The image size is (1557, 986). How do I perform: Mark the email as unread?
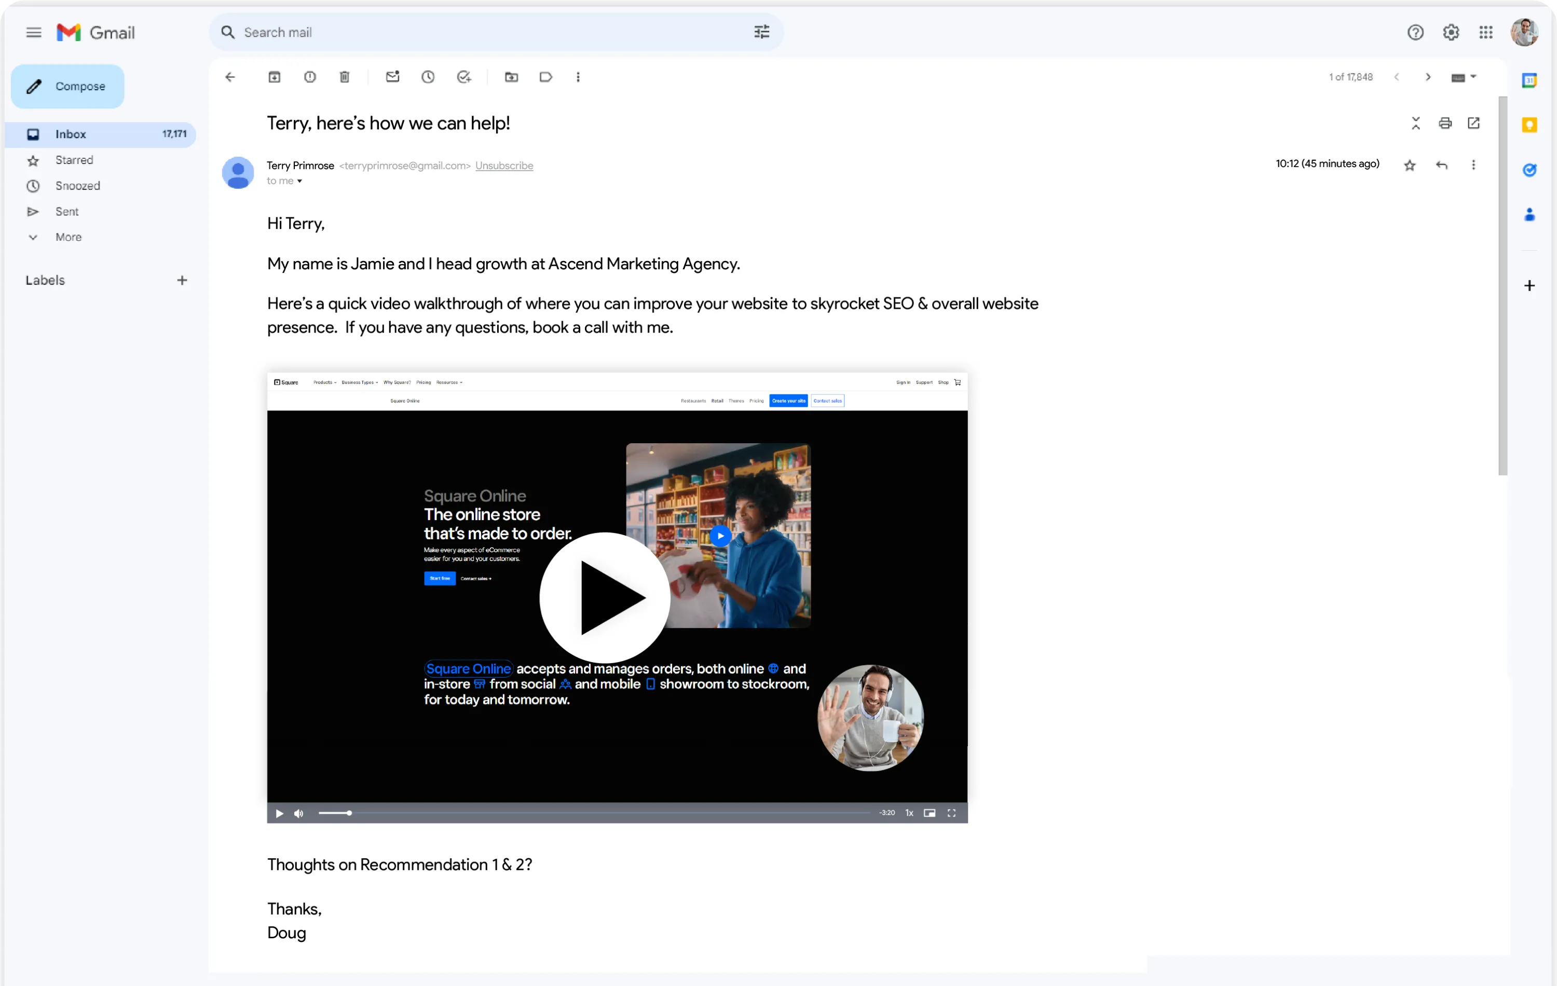coord(392,77)
